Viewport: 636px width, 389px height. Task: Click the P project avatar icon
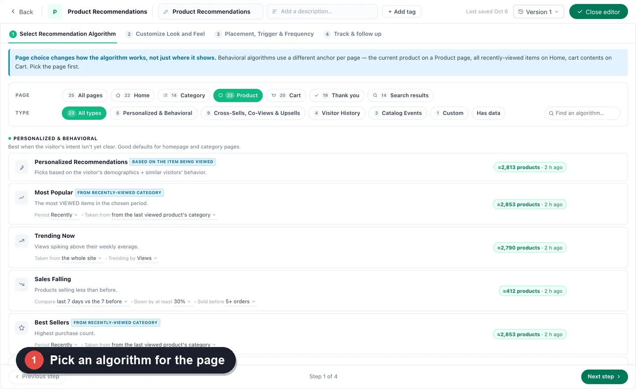(x=55, y=12)
